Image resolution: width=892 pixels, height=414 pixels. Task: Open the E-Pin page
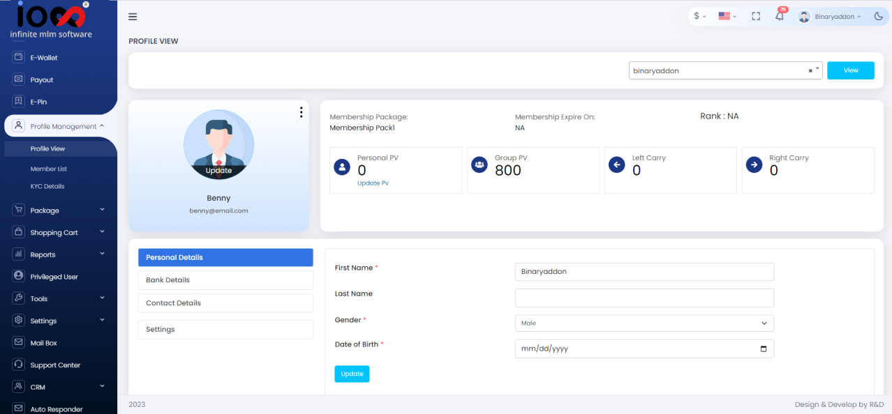(x=38, y=102)
